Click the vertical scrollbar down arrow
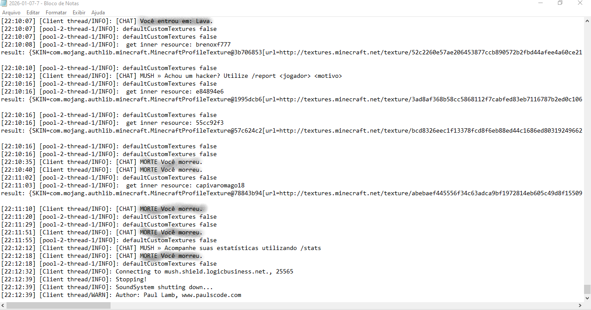591x310 pixels. pyautogui.click(x=587, y=299)
